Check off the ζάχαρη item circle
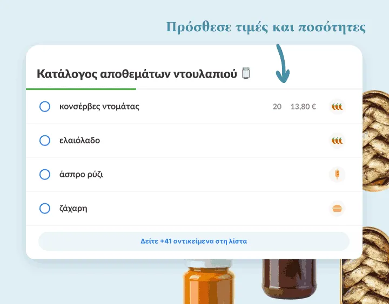The width and height of the screenshot is (389, 304). pos(45,208)
